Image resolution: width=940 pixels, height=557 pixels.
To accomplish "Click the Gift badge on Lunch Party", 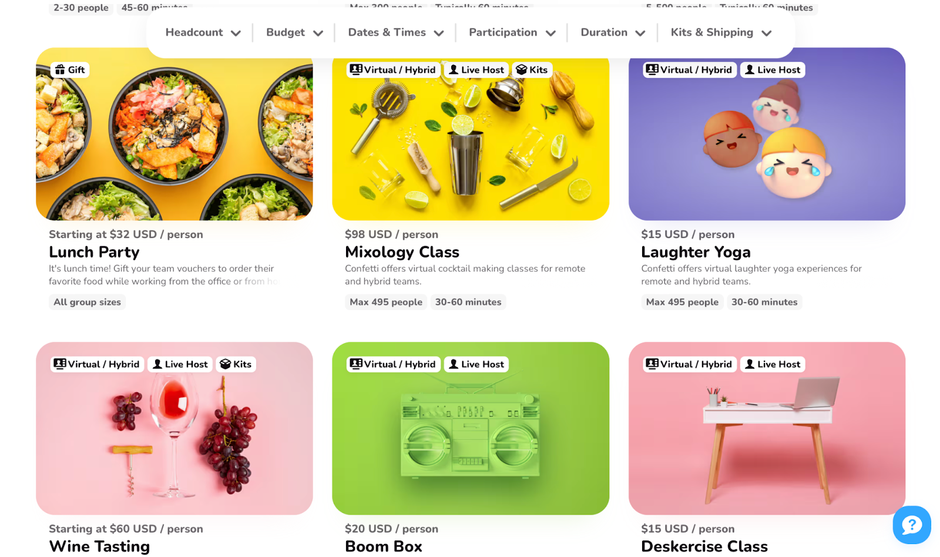I will click(x=70, y=70).
